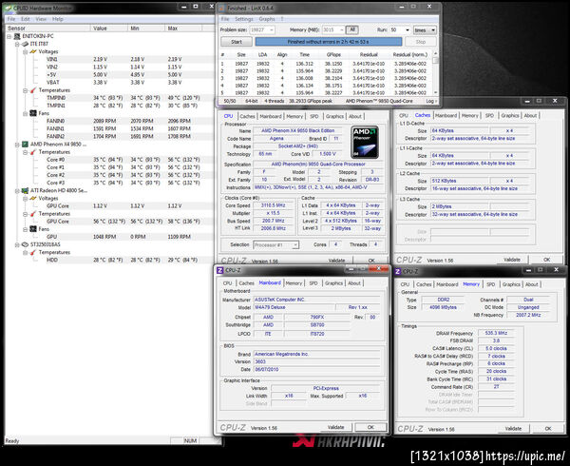This screenshot has width=570, height=466.
Task: Collapse the ST3250318AS drive node
Action: 17,244
